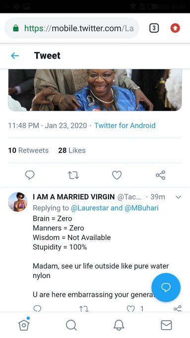View the list of 10 Retweets
Image resolution: width=190 pixels, height=338 pixels.
28,151
